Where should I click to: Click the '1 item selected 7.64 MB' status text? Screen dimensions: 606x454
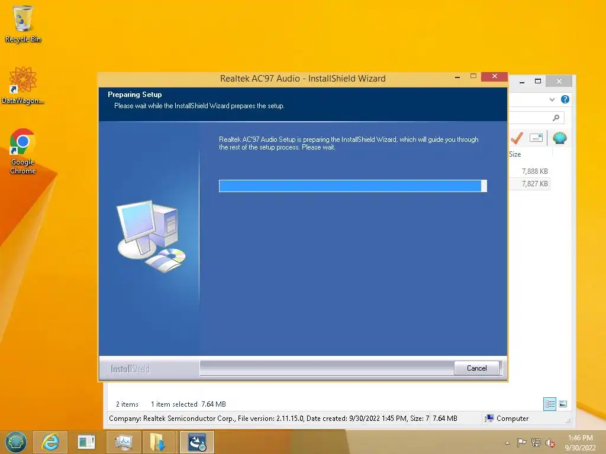point(188,404)
